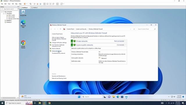The height and width of the screenshot is (105, 186).
Task: Click Control Panel Home link
Action: coord(57,34)
